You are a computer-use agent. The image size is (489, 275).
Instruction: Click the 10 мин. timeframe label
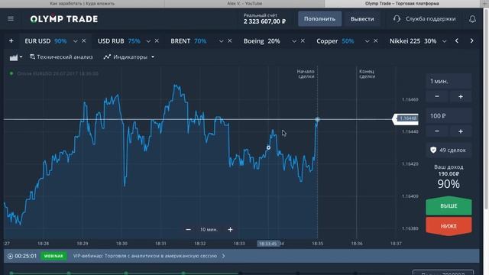[209, 229]
